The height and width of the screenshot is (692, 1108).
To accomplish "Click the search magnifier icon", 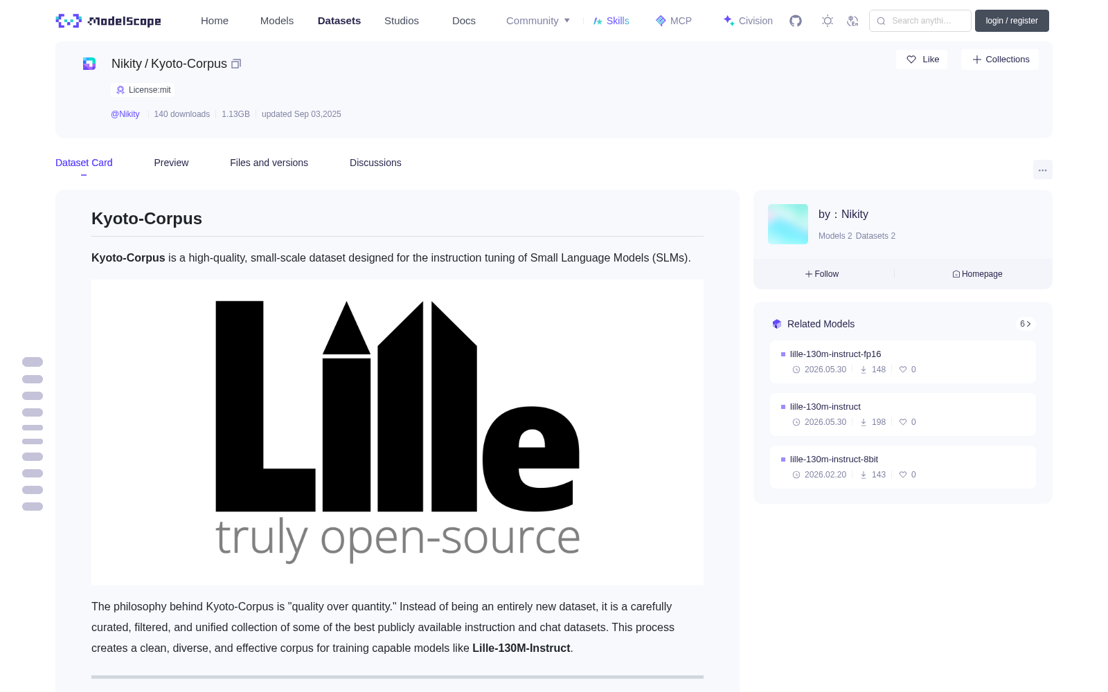I will [x=881, y=21].
